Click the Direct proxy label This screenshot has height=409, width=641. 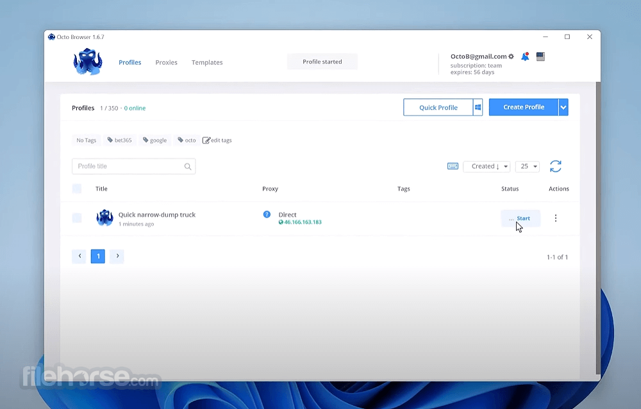point(287,214)
